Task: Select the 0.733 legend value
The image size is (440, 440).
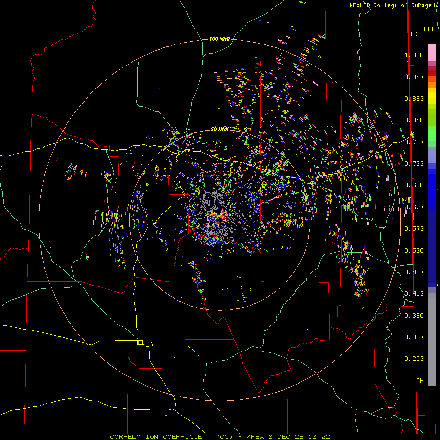Action: coord(414,164)
